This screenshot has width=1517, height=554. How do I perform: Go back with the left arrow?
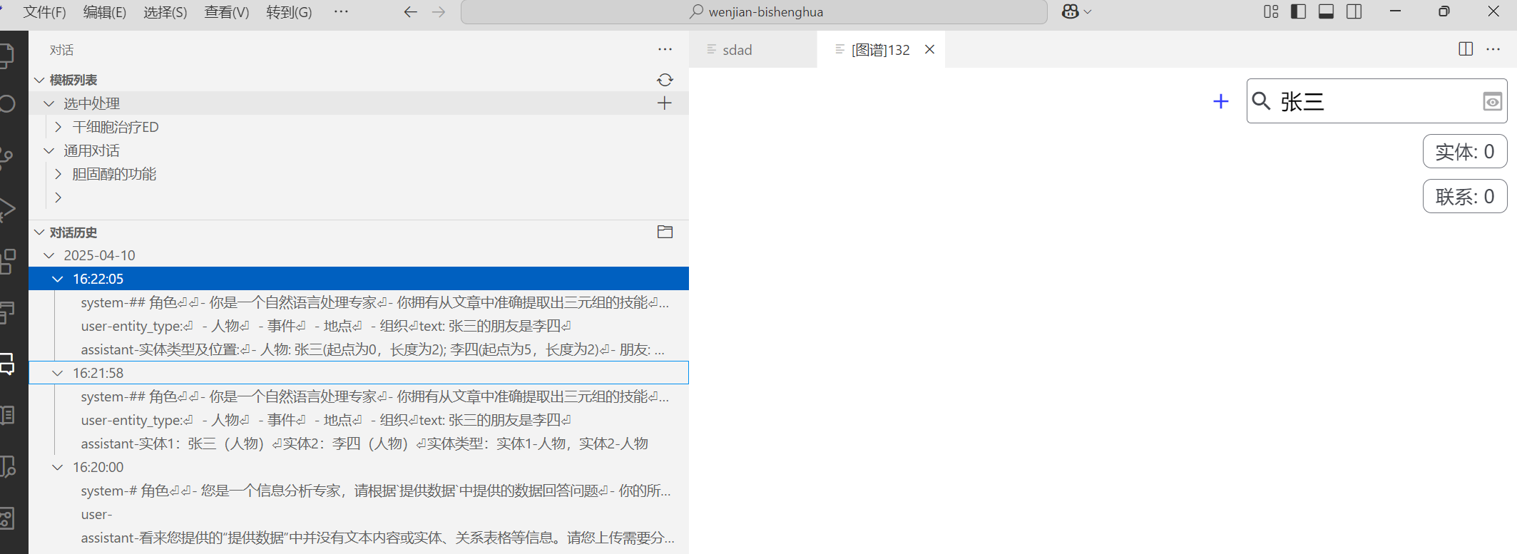[x=410, y=12]
